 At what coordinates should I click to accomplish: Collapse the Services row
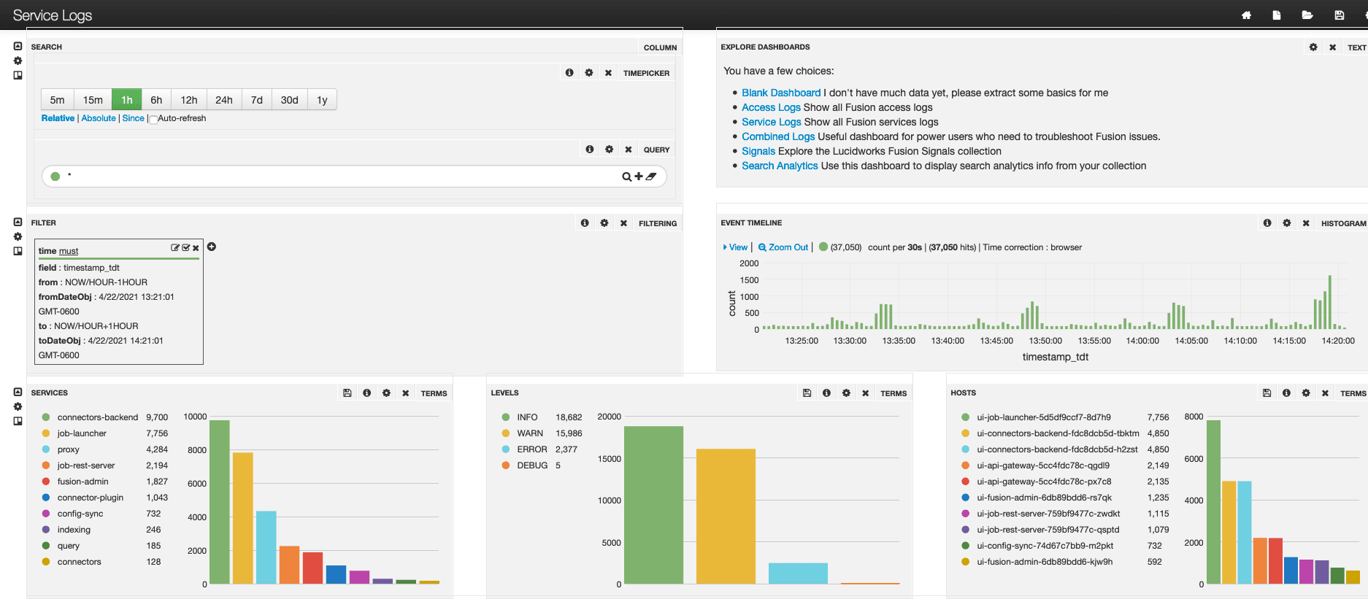pos(18,392)
